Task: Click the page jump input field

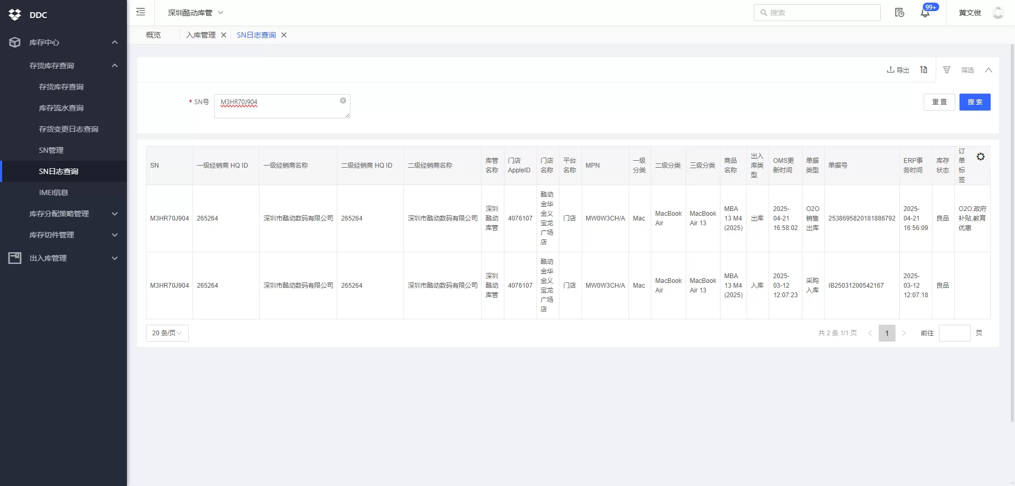Action: coord(954,333)
